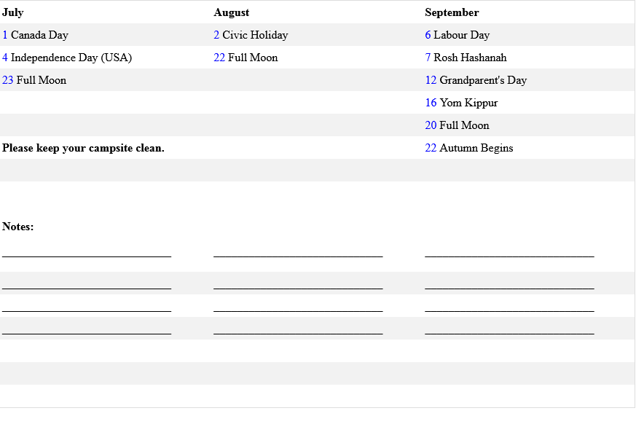Select the "Please keep your campsite clean" notice
This screenshot has height=443, width=636.
coord(83,148)
